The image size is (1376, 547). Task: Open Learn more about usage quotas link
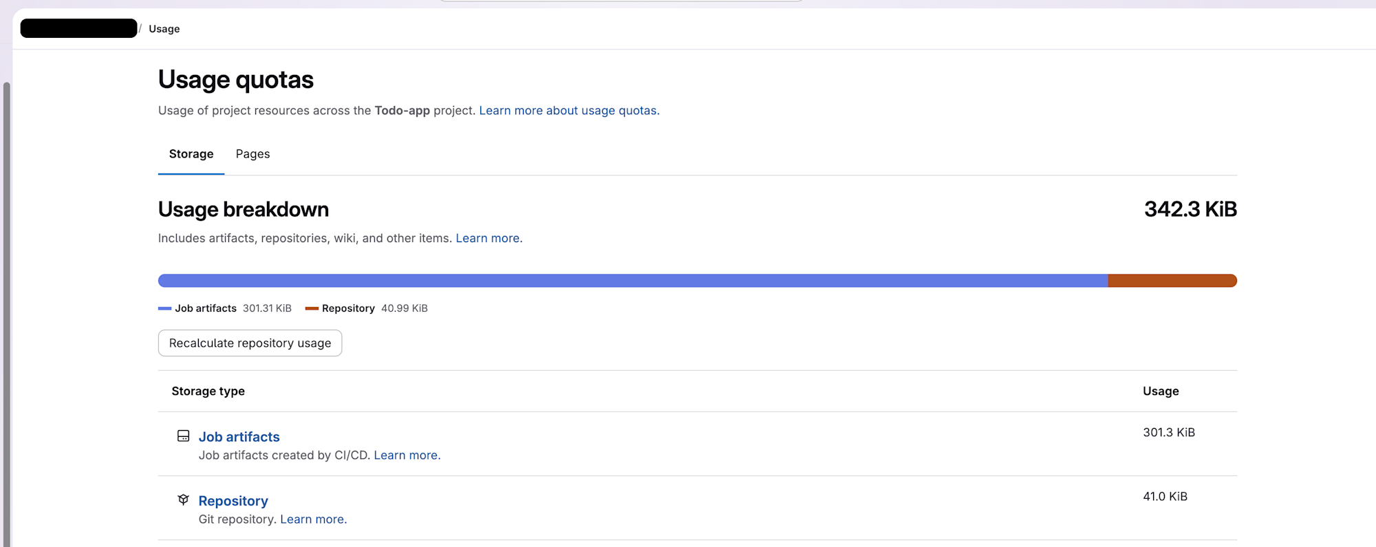tap(569, 111)
